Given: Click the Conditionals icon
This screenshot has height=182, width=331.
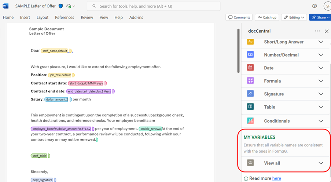Looking at the screenshot, I should coord(250,121).
